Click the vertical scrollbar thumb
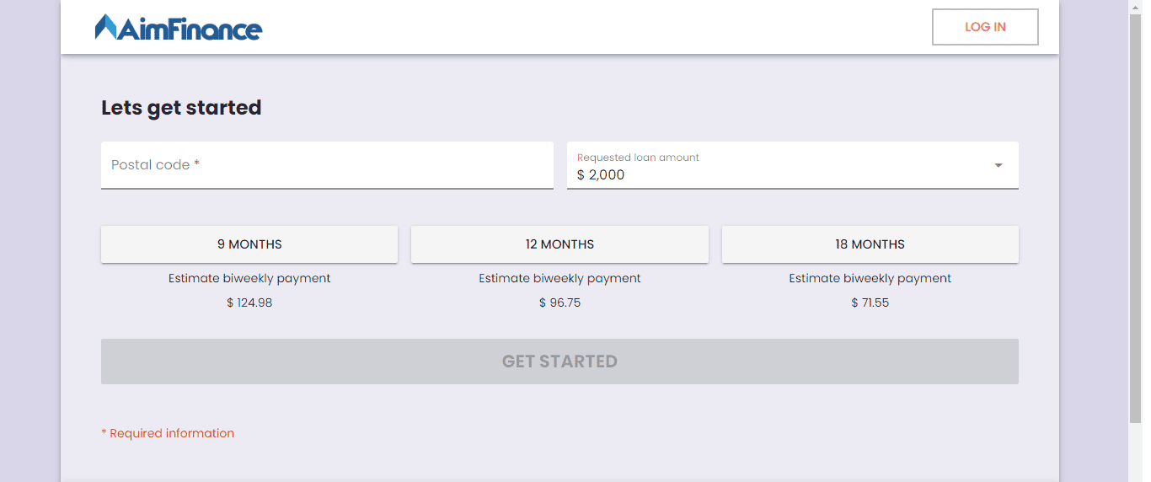1151x482 pixels. (1135, 211)
